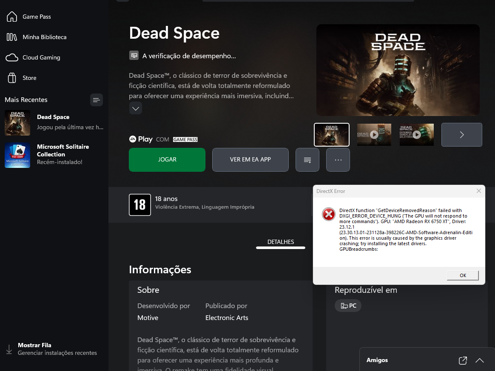Open Cloud Gaming cloud icon
Image resolution: width=495 pixels, height=371 pixels.
click(11, 57)
